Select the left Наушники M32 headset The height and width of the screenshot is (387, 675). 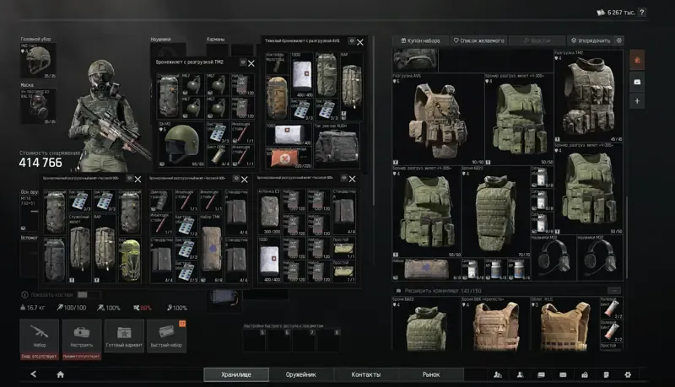(553, 257)
